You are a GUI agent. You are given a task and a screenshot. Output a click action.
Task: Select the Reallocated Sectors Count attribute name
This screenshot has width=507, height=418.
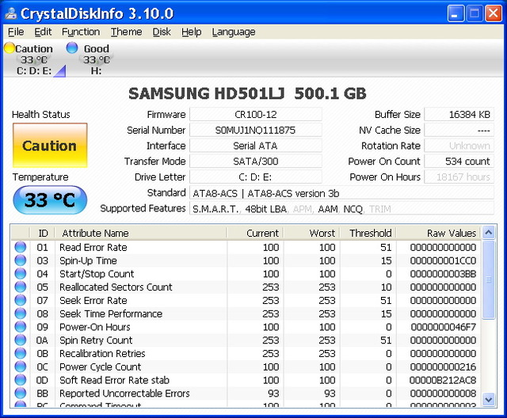(116, 287)
